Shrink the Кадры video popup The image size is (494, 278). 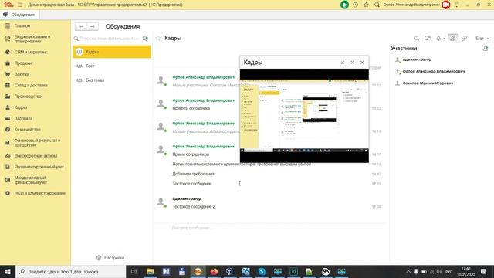coord(343,63)
